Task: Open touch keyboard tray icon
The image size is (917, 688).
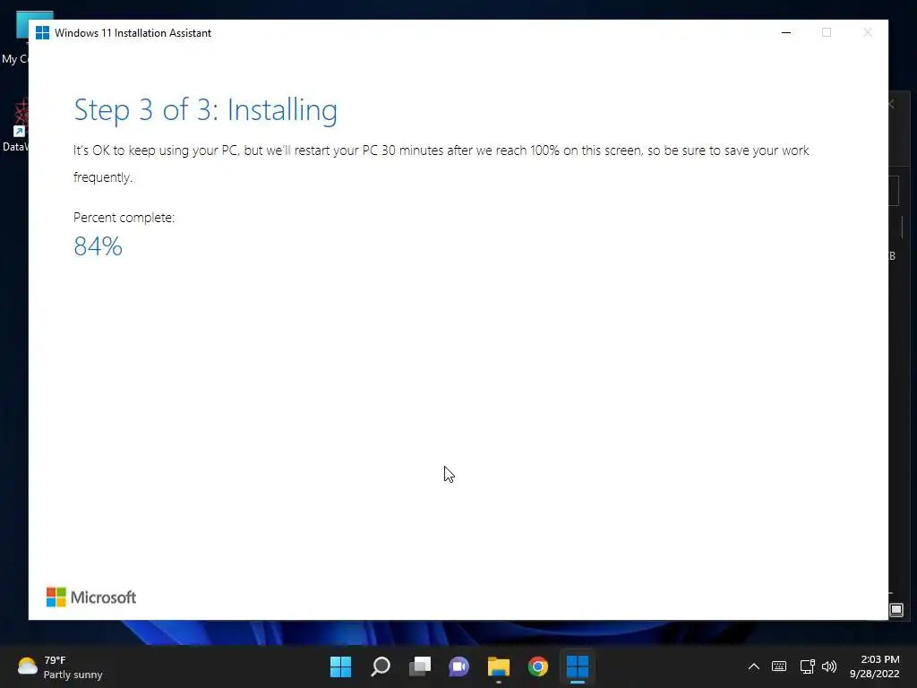Action: click(779, 666)
